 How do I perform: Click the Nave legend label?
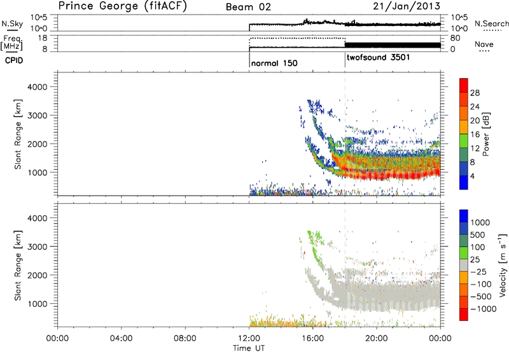coord(484,44)
